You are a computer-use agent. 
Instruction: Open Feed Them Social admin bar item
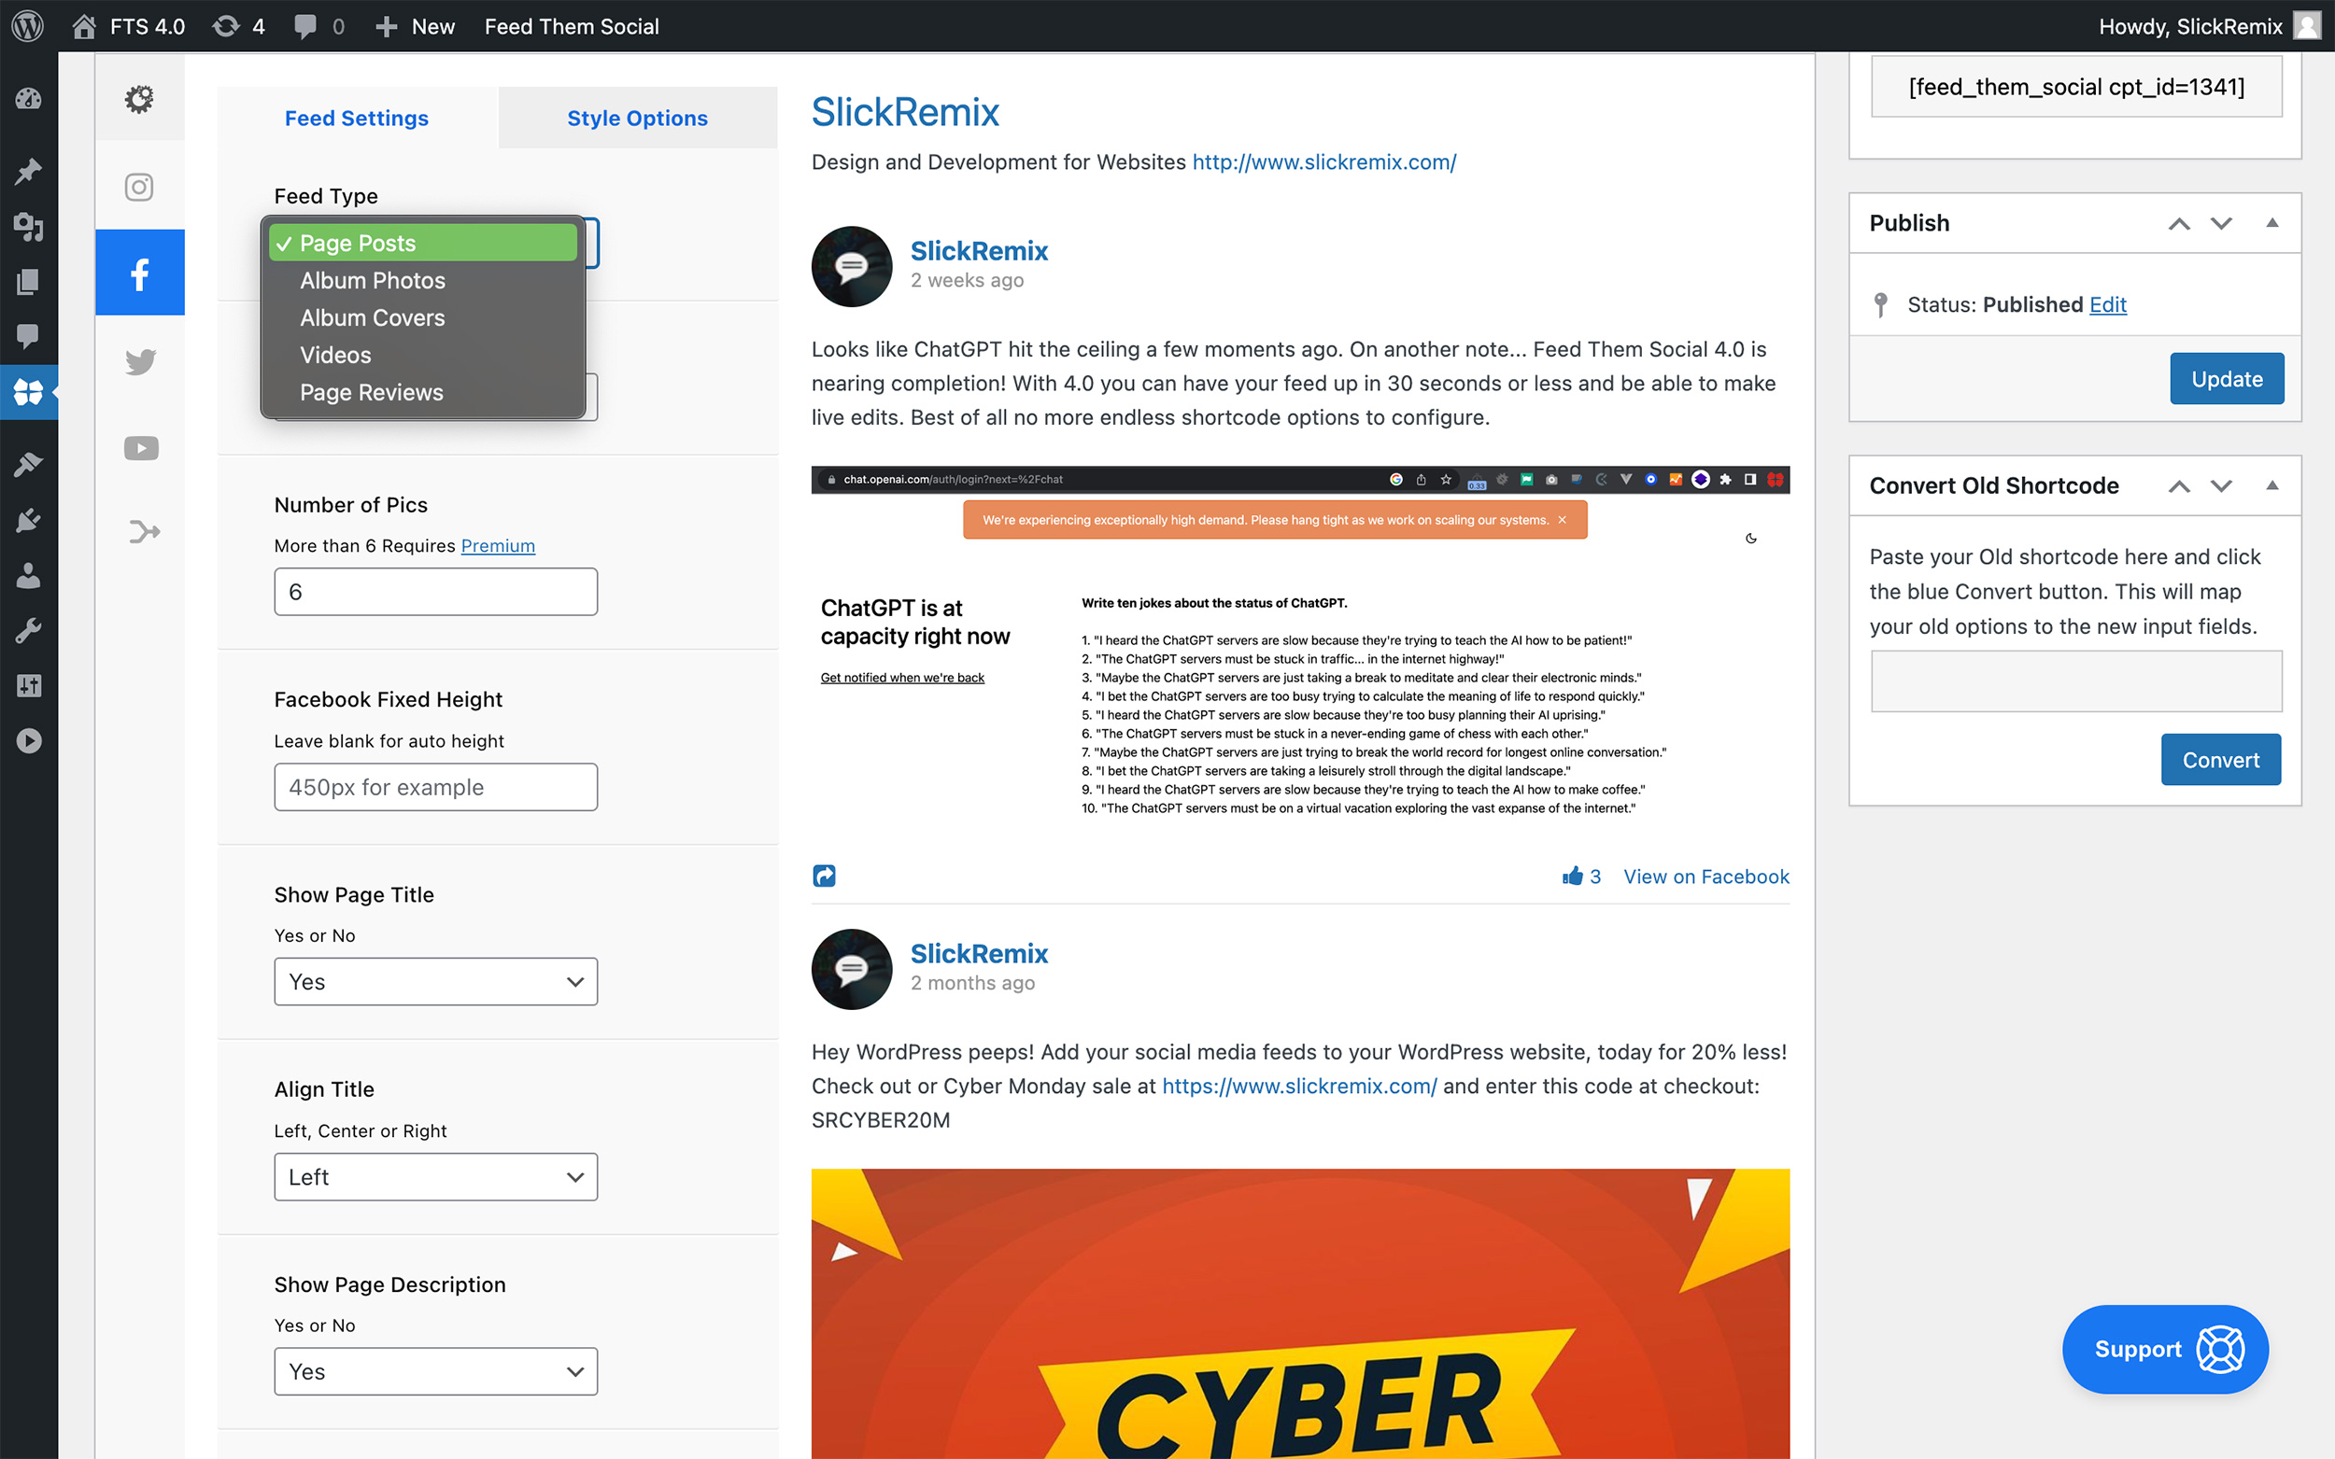(572, 26)
